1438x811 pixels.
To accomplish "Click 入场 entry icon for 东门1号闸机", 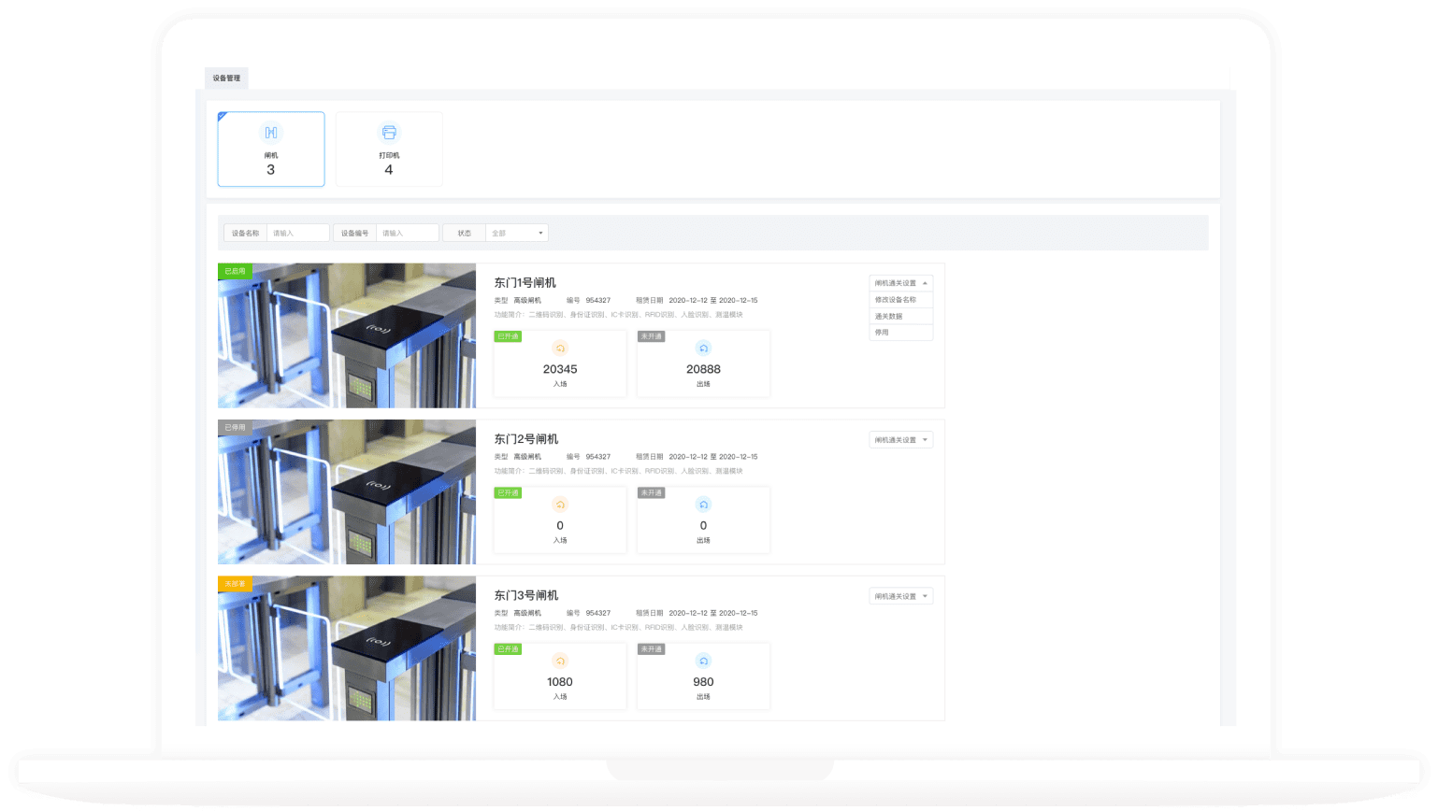I will click(x=560, y=349).
